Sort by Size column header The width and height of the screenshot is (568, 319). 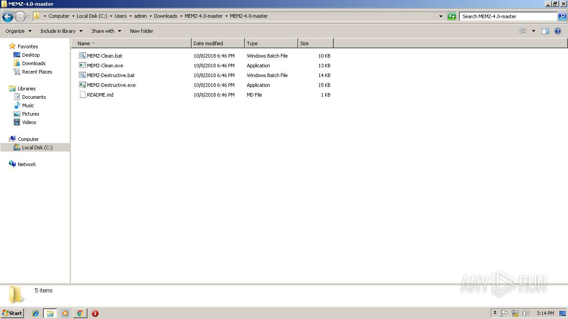(x=316, y=43)
